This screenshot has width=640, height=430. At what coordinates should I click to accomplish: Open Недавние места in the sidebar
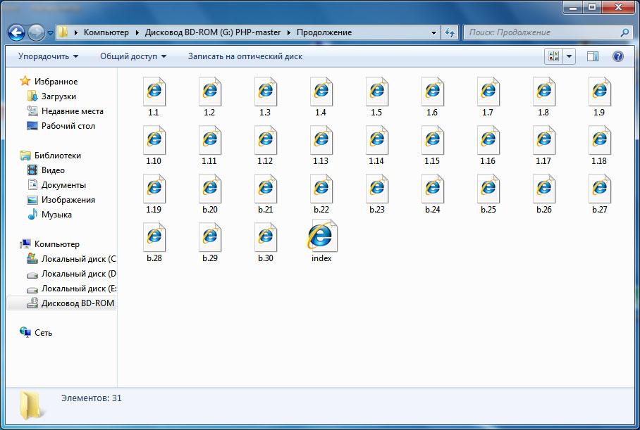pyautogui.click(x=72, y=111)
